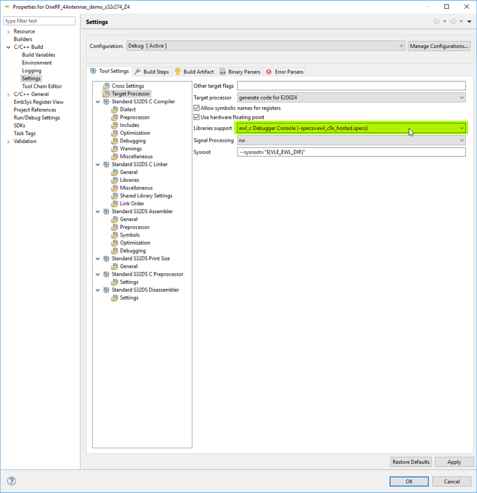Click the Error Parsers red icon
Viewport: 477px width, 493px height.
[x=269, y=72]
